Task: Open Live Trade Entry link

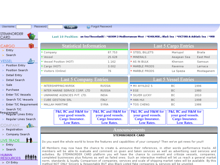Action: click(10, 145)
